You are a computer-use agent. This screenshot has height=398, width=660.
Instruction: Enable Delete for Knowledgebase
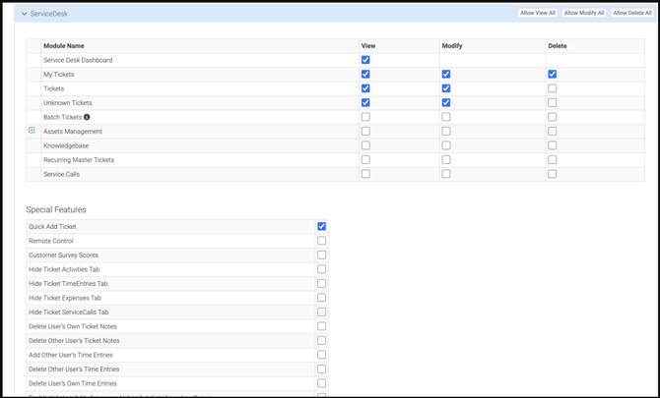tap(553, 145)
